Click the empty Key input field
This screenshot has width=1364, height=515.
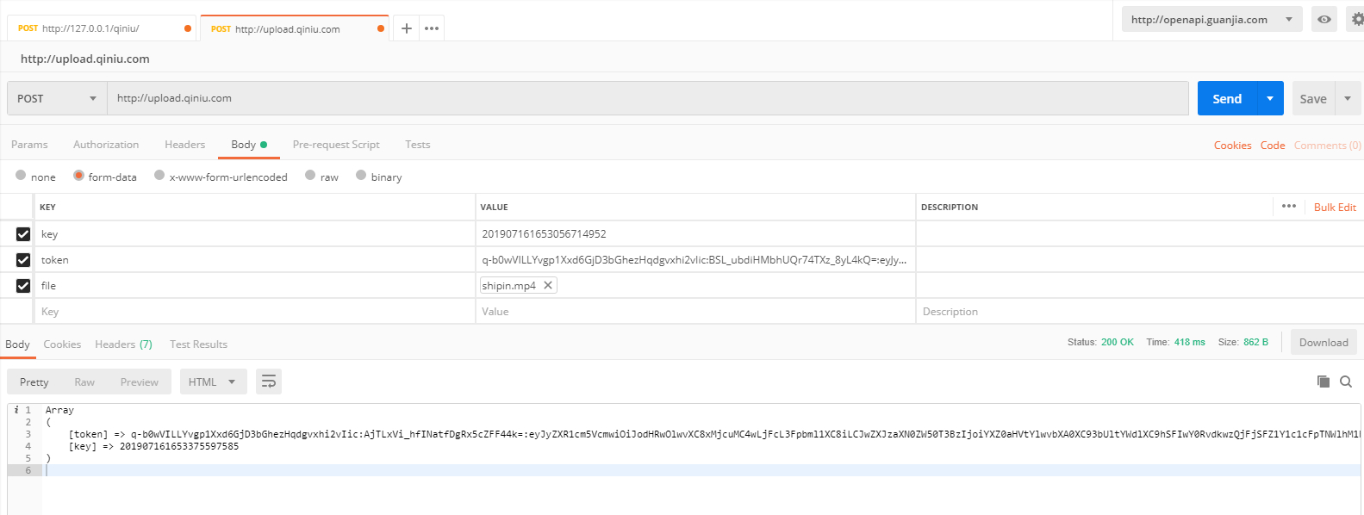(255, 312)
